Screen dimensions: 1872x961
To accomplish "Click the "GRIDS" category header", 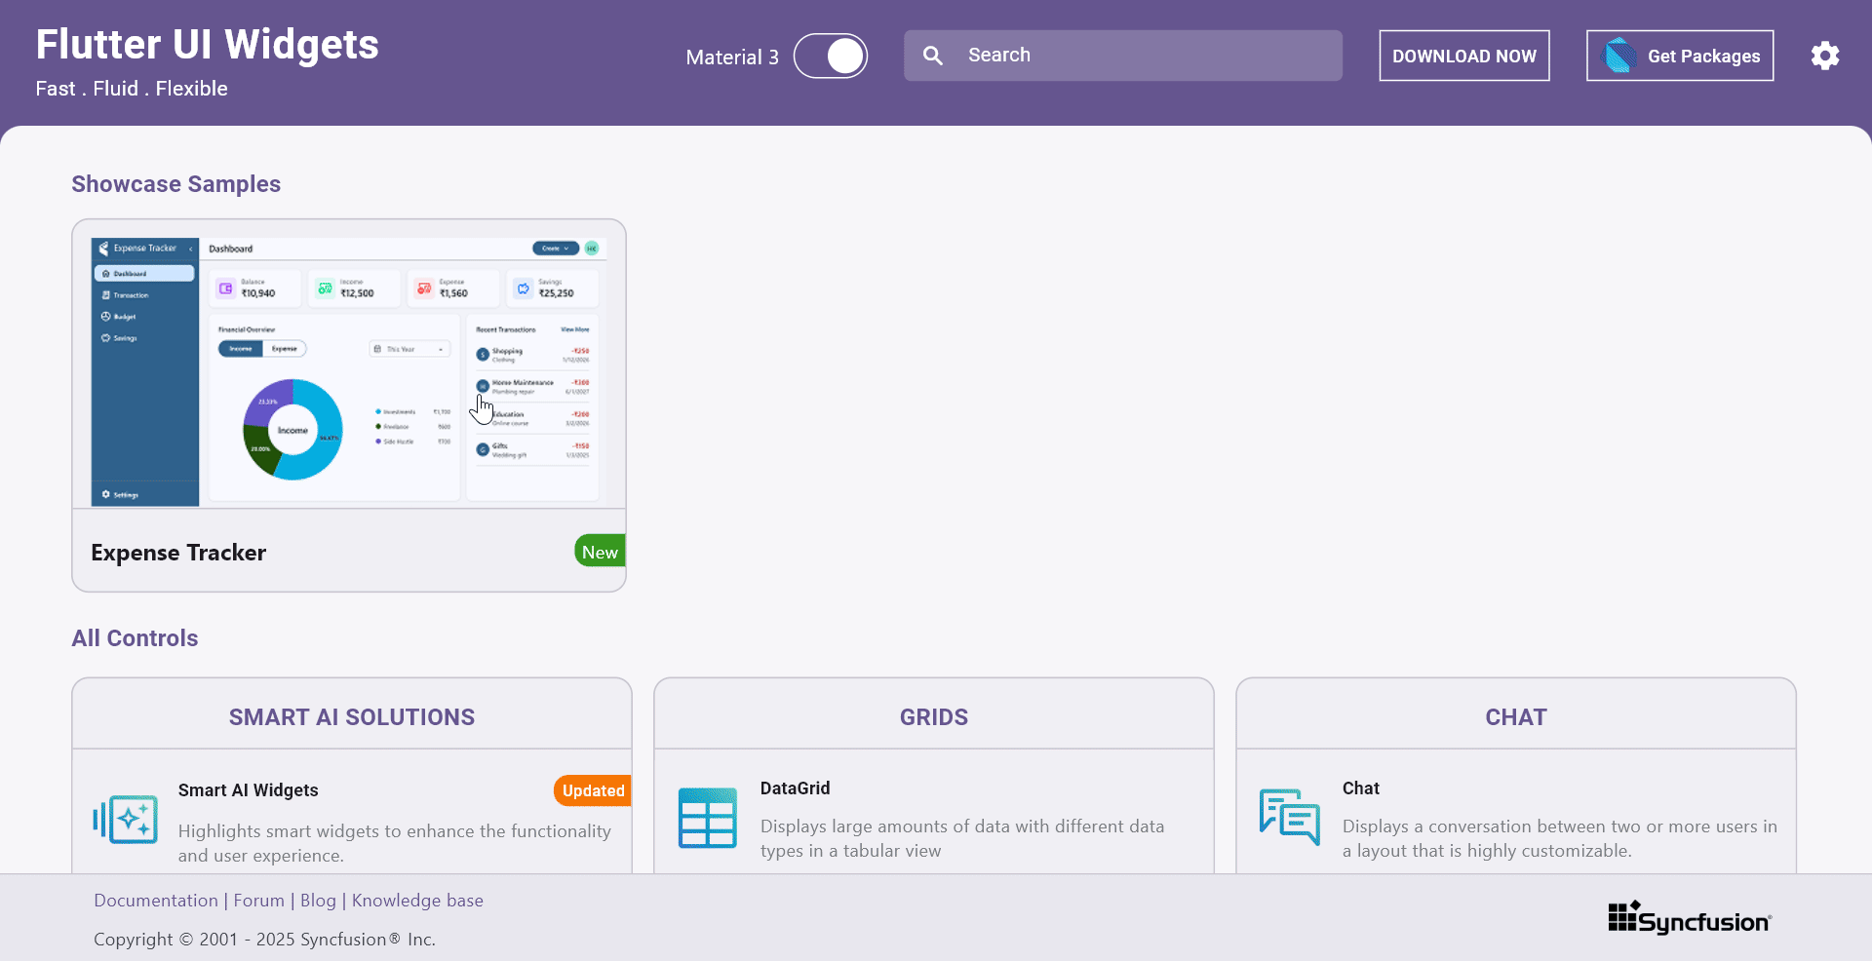I will tap(934, 717).
